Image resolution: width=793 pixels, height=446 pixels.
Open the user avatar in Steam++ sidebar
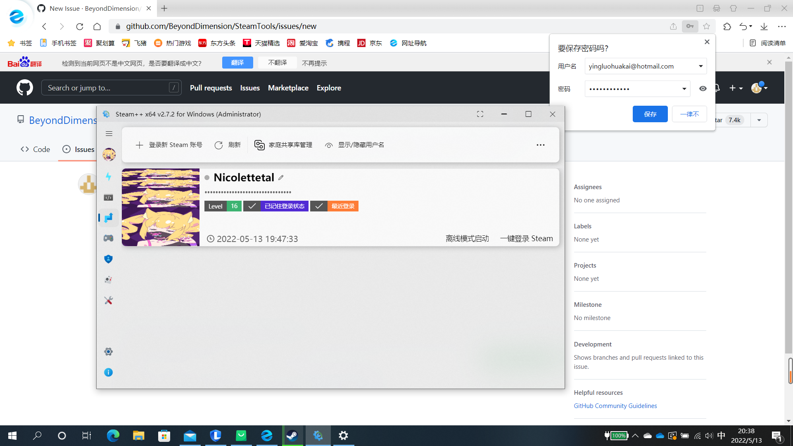[109, 155]
